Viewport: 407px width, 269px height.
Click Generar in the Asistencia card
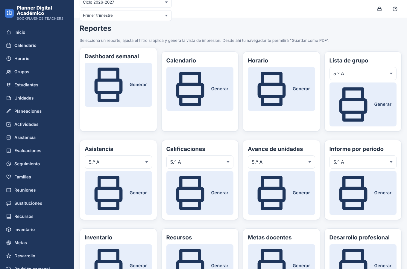(118, 193)
